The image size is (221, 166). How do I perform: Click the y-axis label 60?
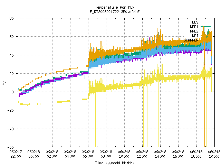[11, 37]
